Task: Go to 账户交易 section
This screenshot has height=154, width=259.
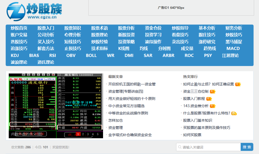Action: [19, 35]
